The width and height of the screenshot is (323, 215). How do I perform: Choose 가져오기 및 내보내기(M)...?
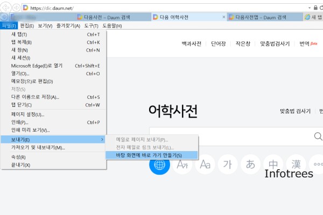pyautogui.click(x=53, y=147)
